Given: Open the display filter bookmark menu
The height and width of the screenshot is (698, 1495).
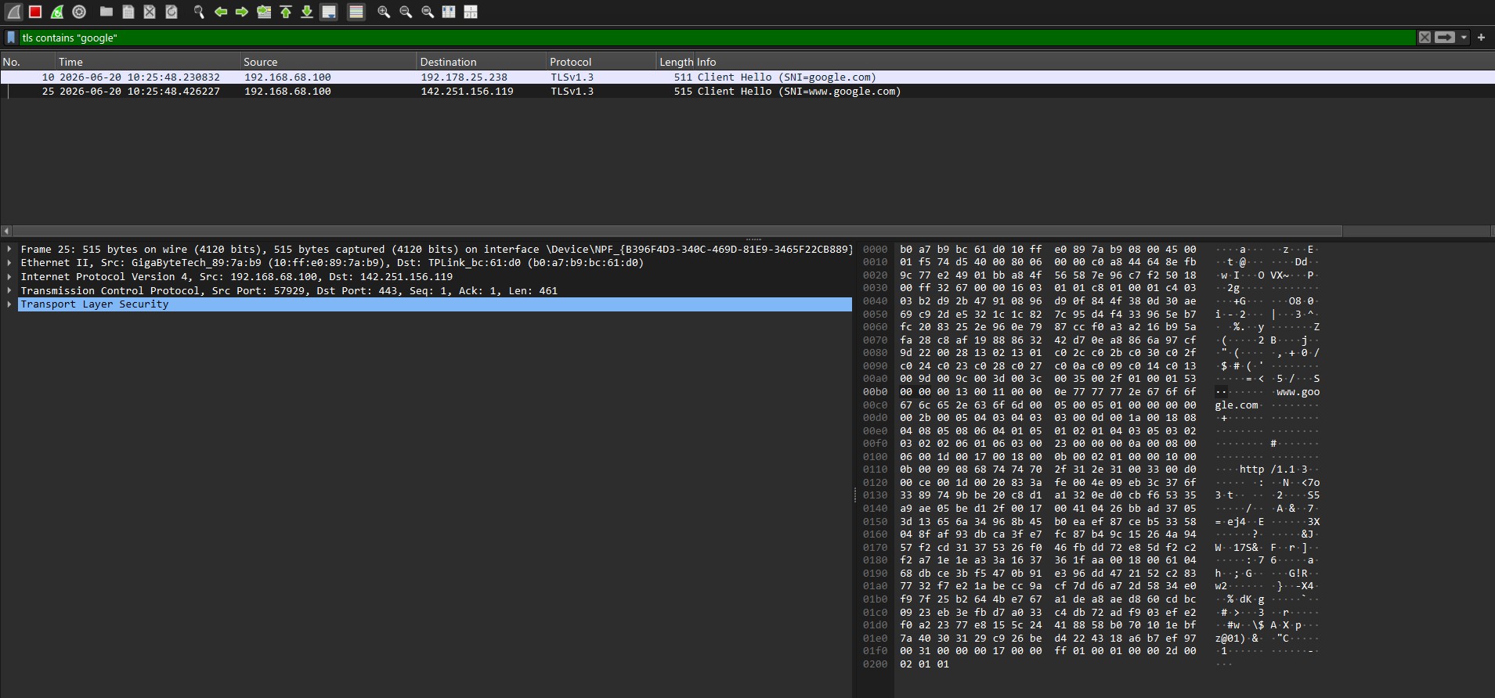Looking at the screenshot, I should pos(11,37).
